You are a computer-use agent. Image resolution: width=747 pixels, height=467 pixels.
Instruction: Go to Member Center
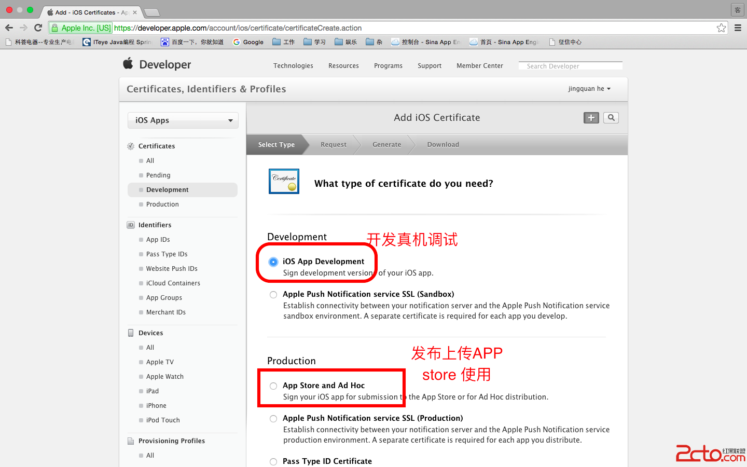pos(480,66)
